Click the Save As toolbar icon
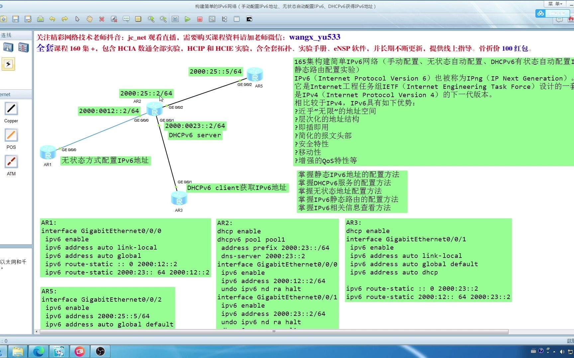The height and width of the screenshot is (358, 574). (x=28, y=19)
